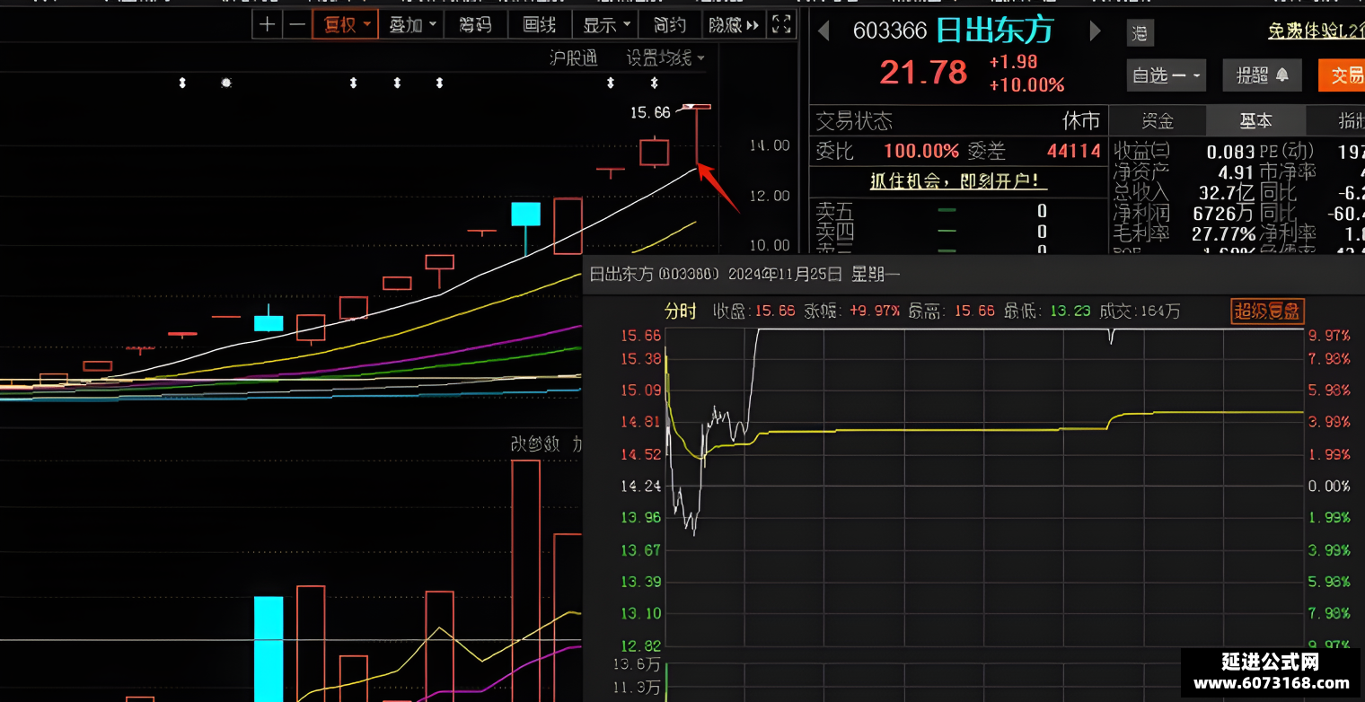Click the 提醒 bell alert button

[x=1262, y=75]
